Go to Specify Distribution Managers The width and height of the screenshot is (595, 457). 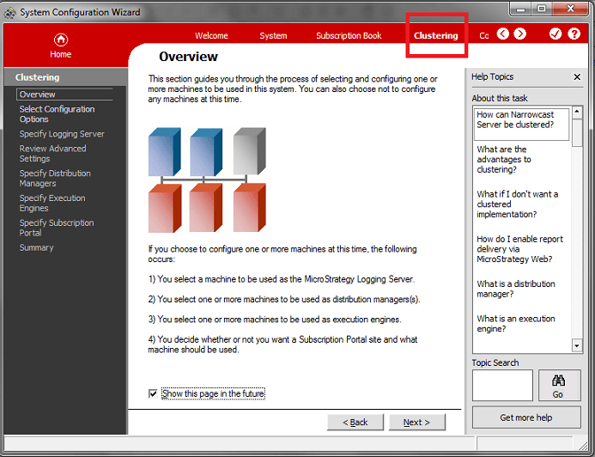[x=55, y=179]
